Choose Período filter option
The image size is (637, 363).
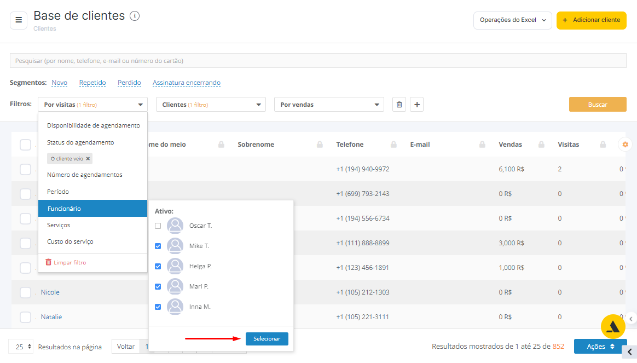(x=57, y=192)
